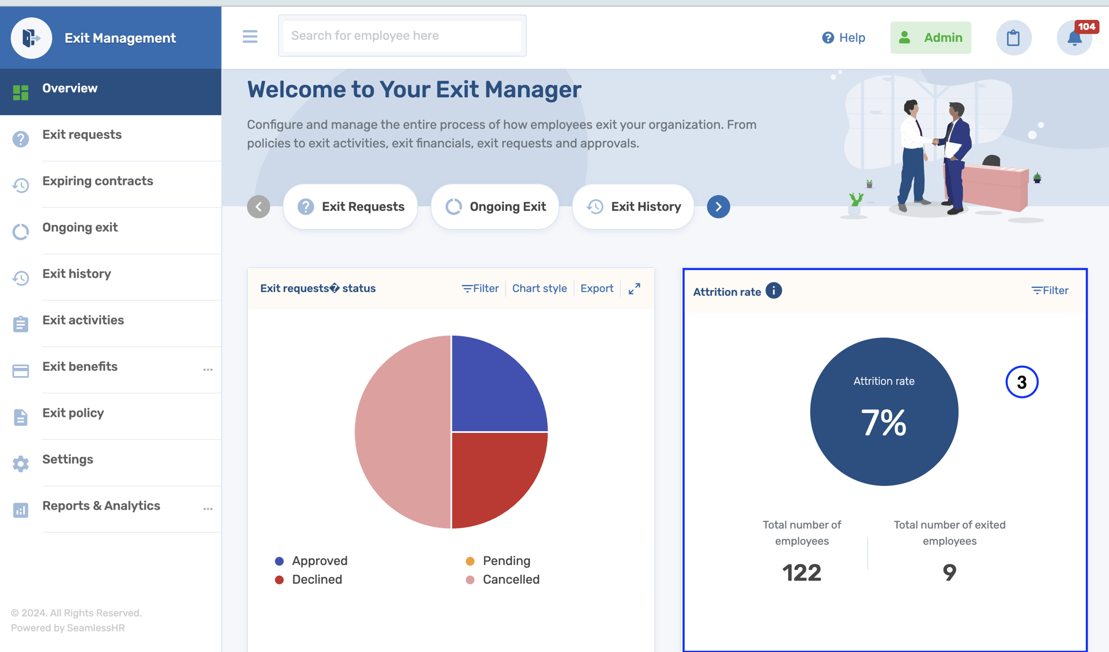The image size is (1109, 652).
Task: Click the Export link on exit requests
Action: click(596, 288)
